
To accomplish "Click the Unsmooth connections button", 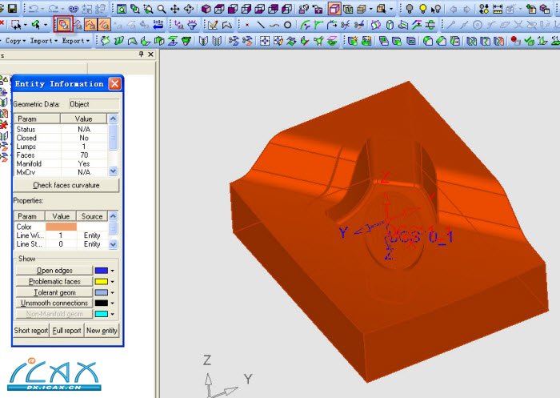I will click(54, 303).
